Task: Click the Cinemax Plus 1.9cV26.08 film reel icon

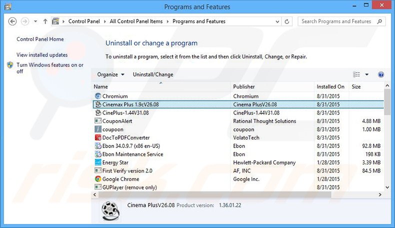Action: tap(98, 104)
